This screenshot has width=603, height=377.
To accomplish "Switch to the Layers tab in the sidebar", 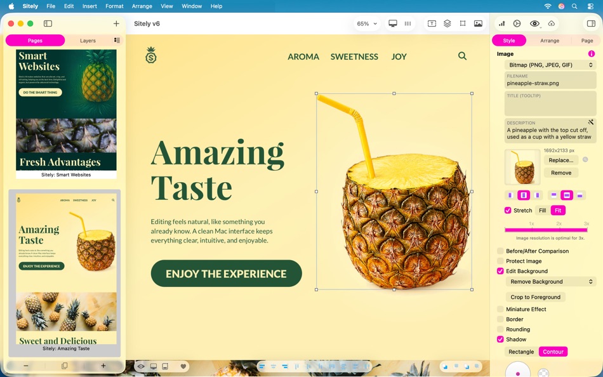I will click(87, 40).
